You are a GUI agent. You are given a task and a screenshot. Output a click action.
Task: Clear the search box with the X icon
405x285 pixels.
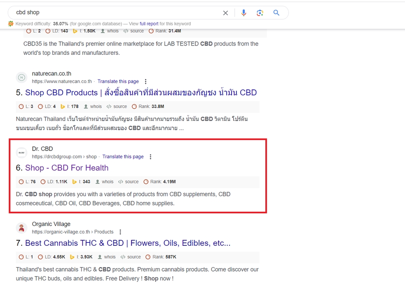[225, 13]
